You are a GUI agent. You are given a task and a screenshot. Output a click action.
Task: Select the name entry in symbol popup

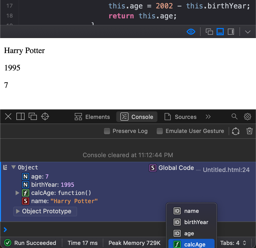[x=191, y=211]
